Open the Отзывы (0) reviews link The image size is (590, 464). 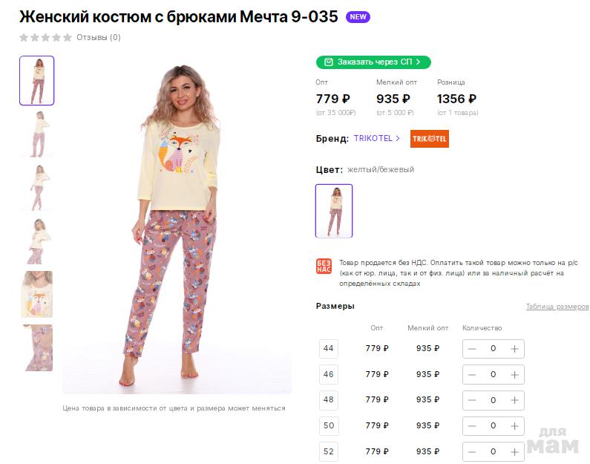click(x=99, y=37)
